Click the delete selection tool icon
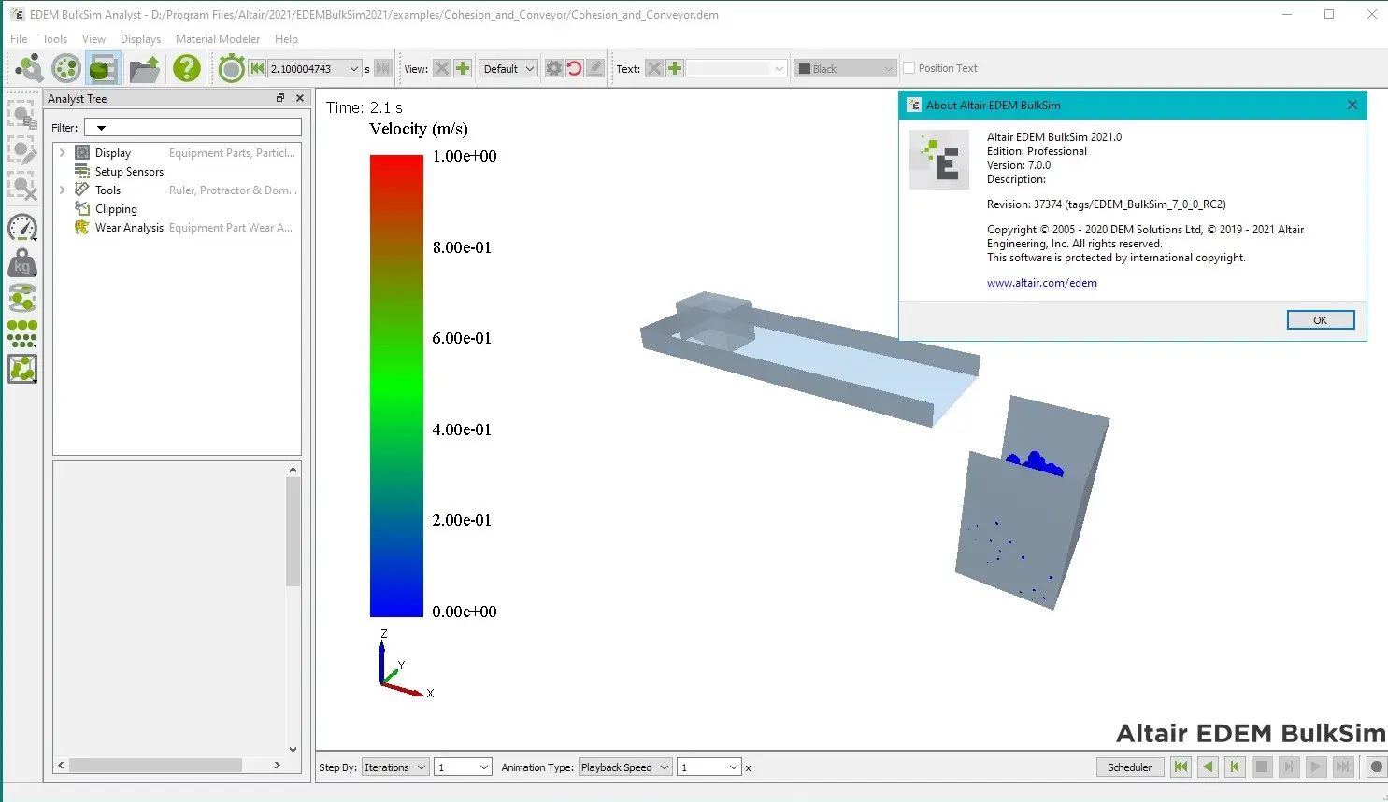Viewport: 1388px width, 802px height. (x=22, y=187)
